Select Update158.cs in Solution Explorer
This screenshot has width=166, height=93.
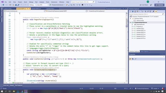140,28
